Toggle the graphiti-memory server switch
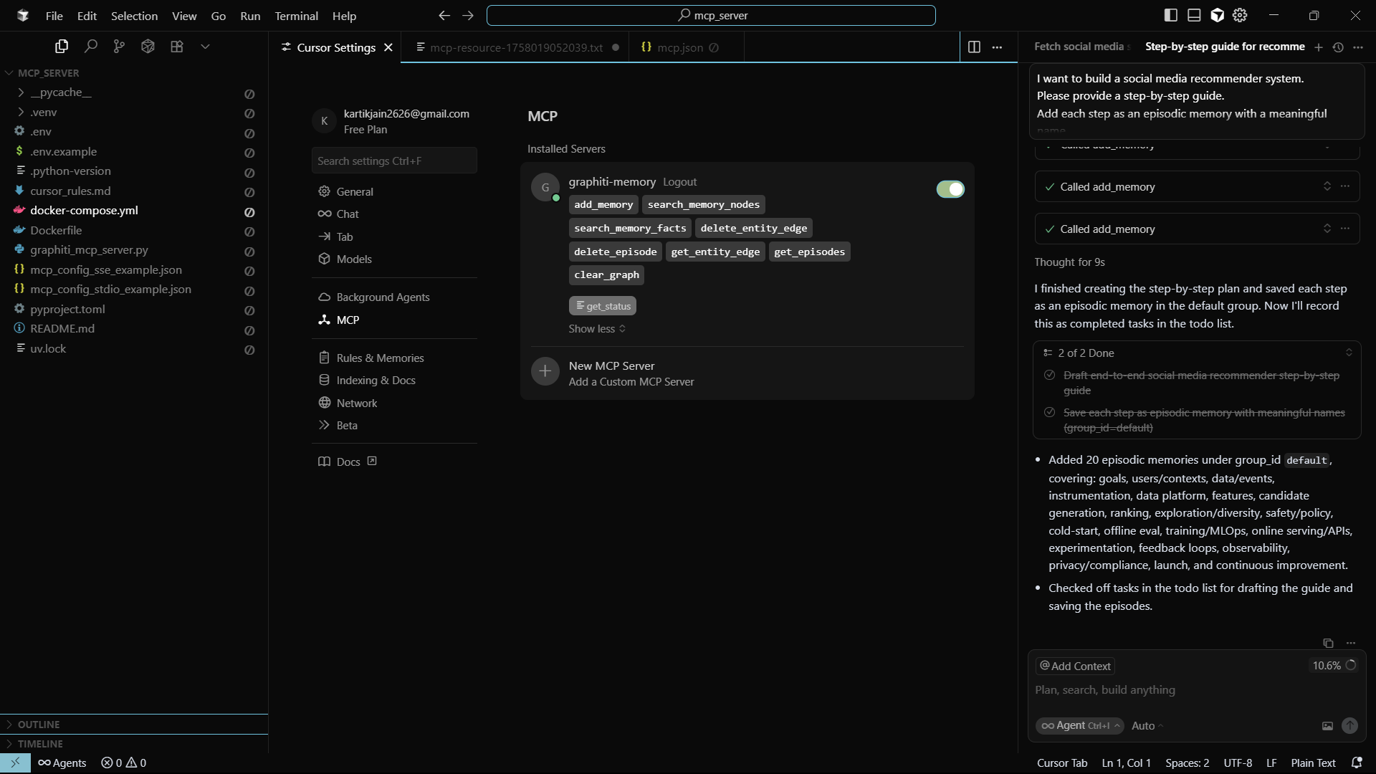Viewport: 1376px width, 774px height. coord(950,189)
